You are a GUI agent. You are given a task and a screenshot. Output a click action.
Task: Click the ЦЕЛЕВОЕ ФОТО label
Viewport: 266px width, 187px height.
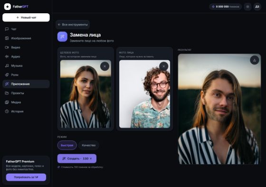69,53
